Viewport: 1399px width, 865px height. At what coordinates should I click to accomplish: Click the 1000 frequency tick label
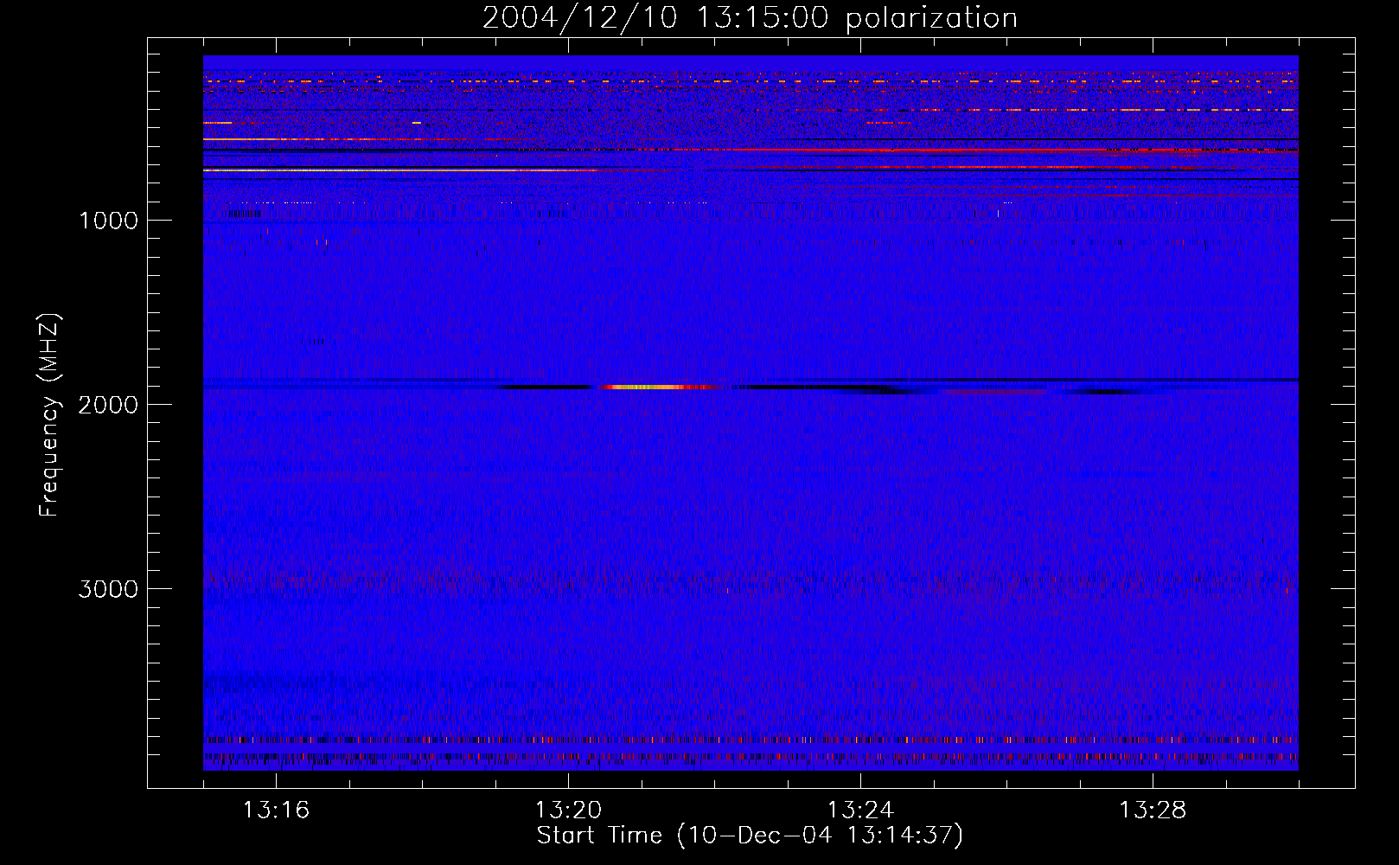coord(108,221)
